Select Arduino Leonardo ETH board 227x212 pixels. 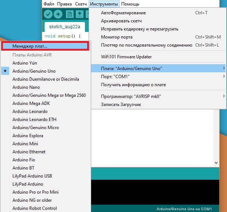coord(45,120)
